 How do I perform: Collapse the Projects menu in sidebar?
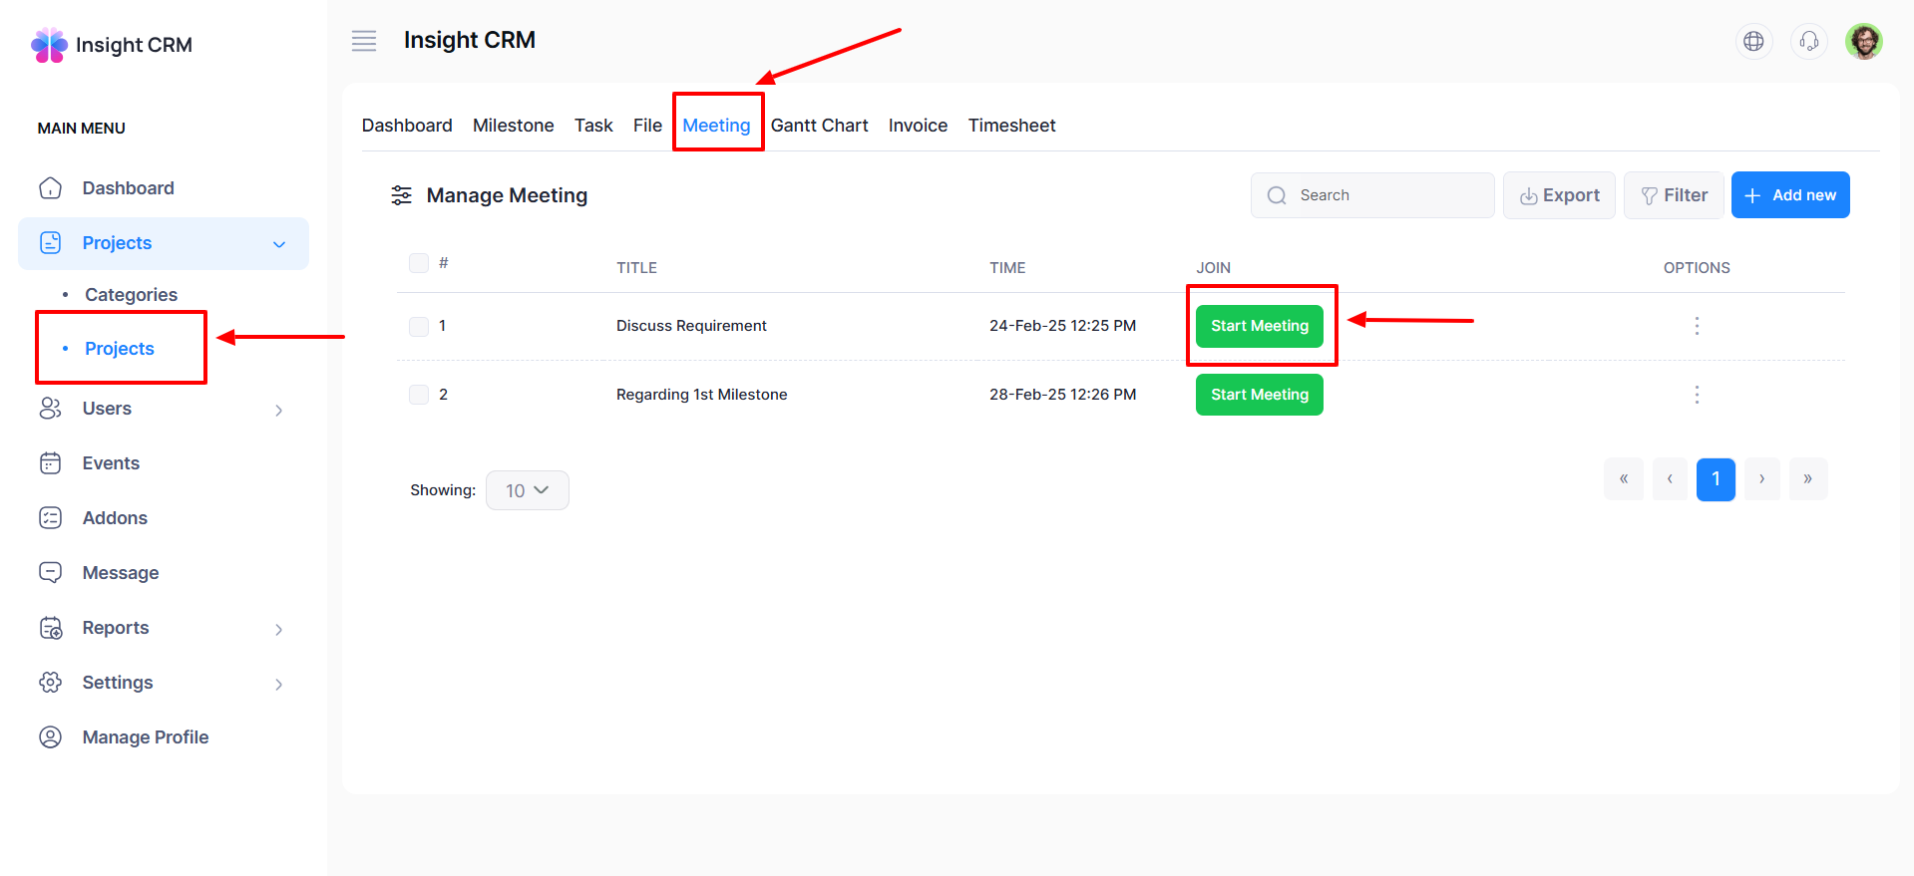click(278, 244)
